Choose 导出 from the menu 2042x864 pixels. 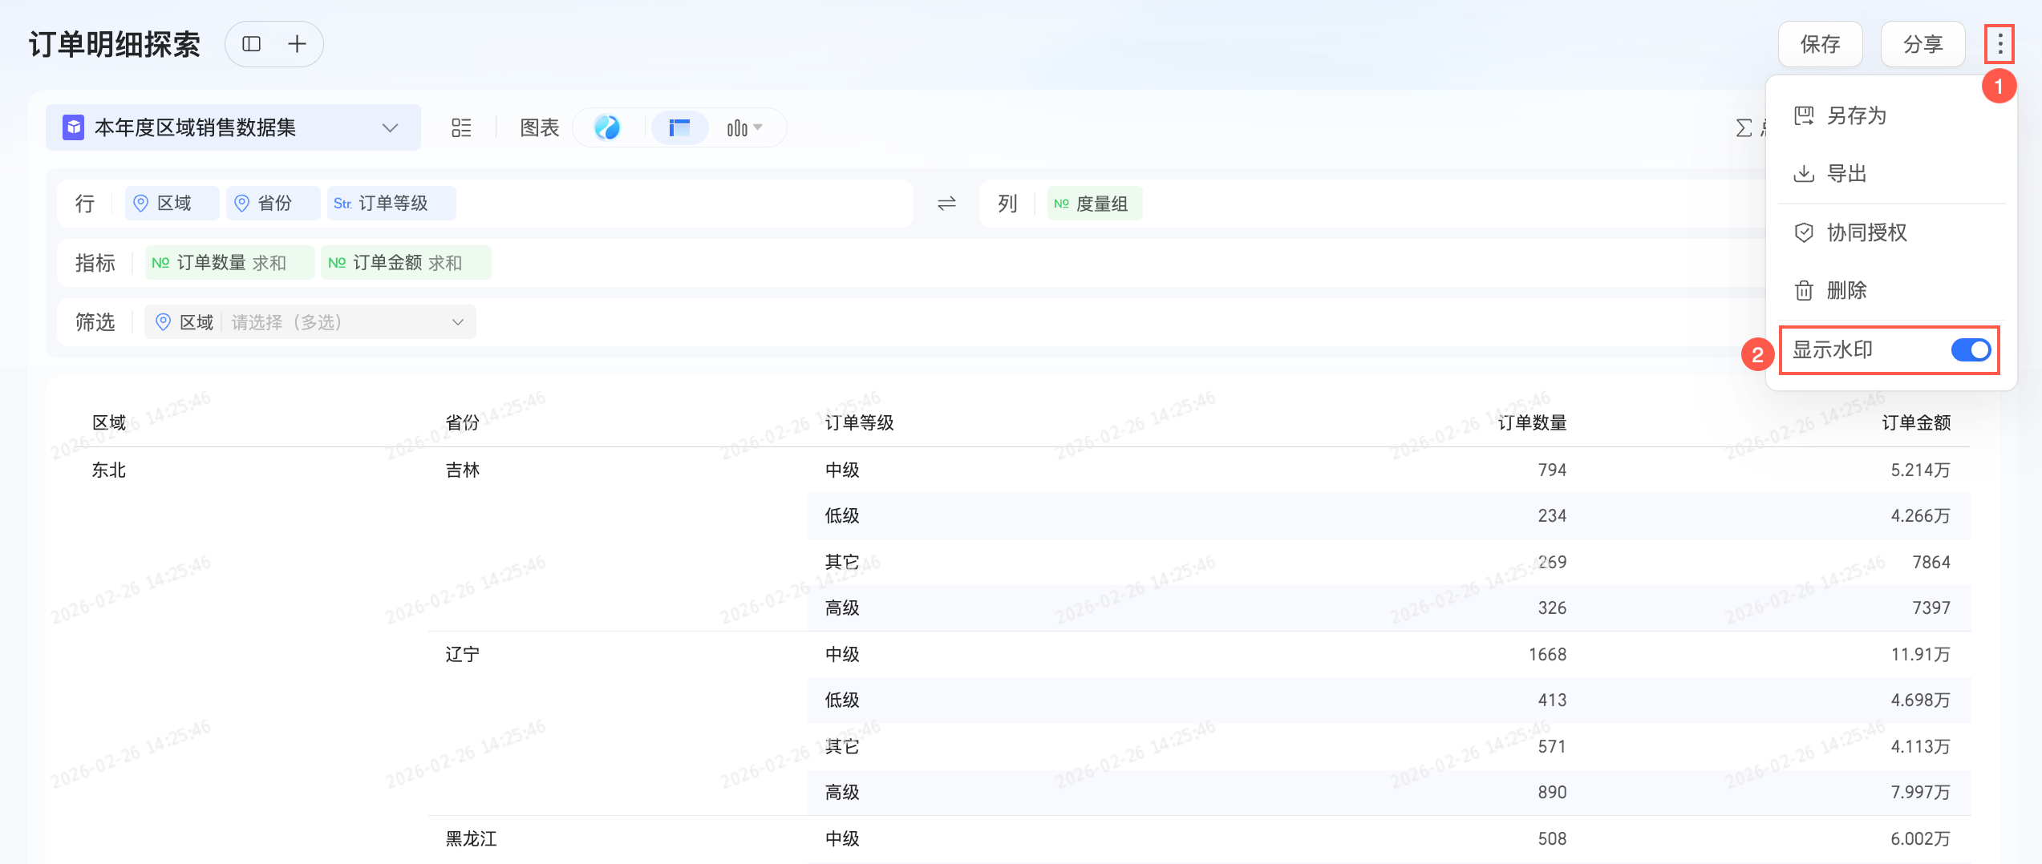pos(1890,174)
